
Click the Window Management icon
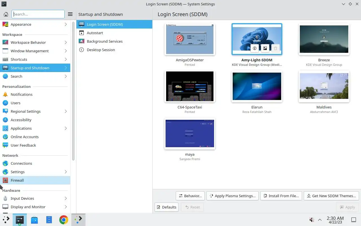[5, 51]
